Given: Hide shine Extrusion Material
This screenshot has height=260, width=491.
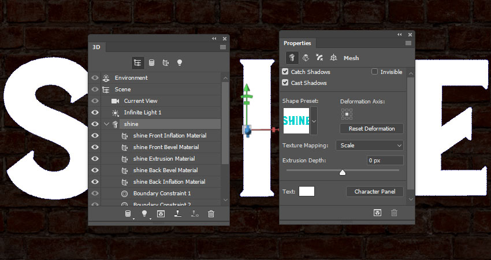Looking at the screenshot, I should [95, 158].
